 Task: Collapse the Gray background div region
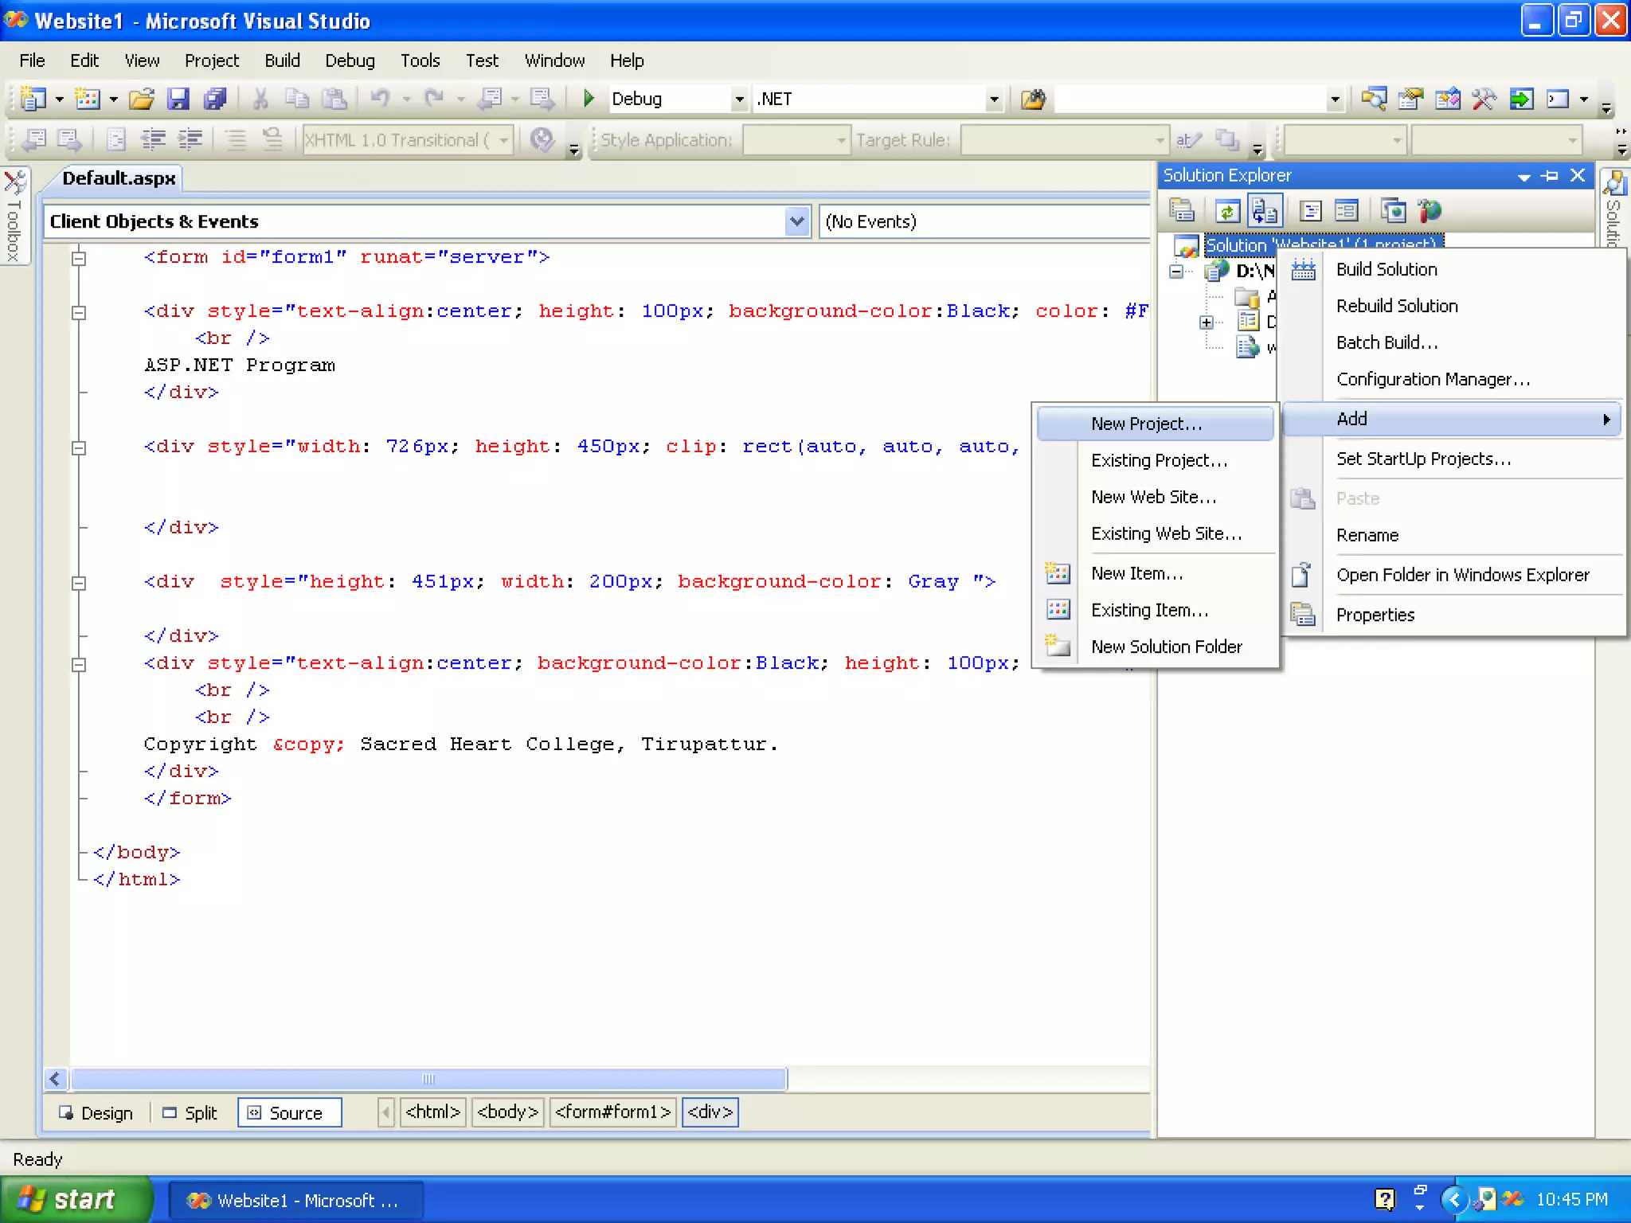[x=78, y=583]
